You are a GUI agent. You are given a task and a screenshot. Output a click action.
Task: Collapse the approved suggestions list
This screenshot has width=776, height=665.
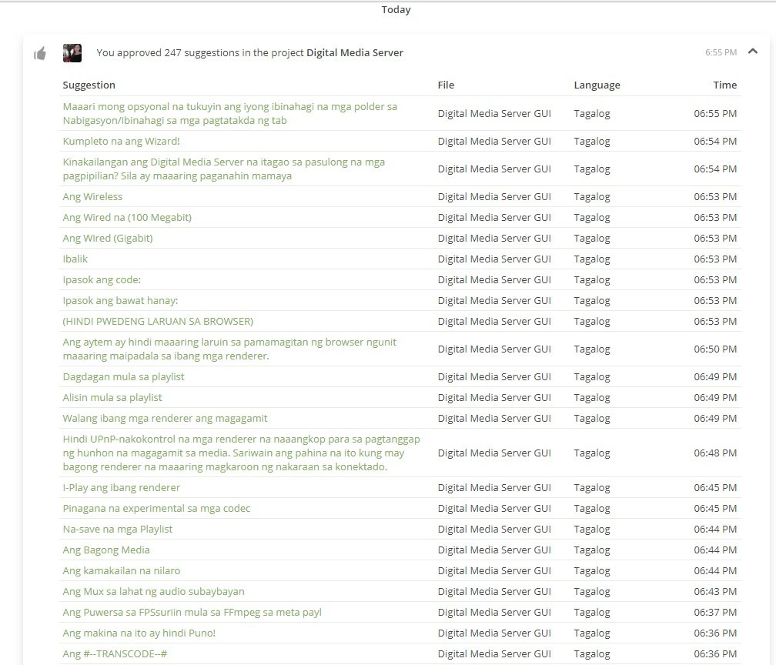[753, 52]
